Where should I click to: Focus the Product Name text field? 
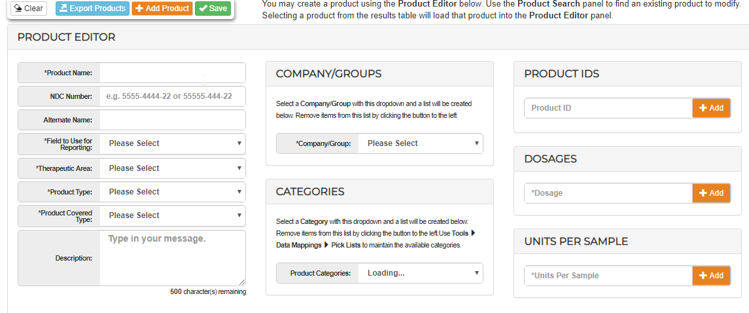[x=173, y=73]
